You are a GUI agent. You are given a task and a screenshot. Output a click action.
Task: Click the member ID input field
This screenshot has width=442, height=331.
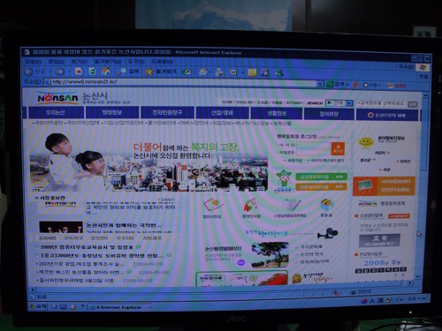click(x=314, y=146)
